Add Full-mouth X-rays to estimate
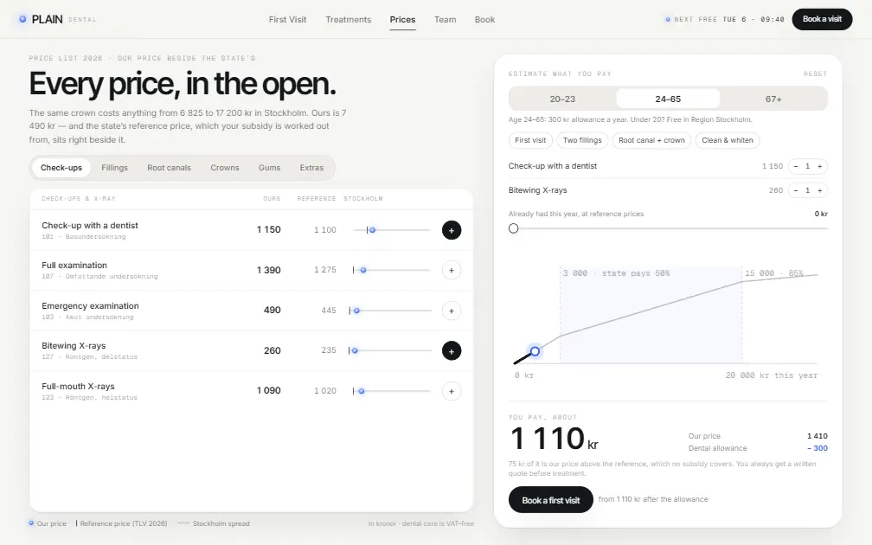The height and width of the screenshot is (545, 872). pos(452,391)
